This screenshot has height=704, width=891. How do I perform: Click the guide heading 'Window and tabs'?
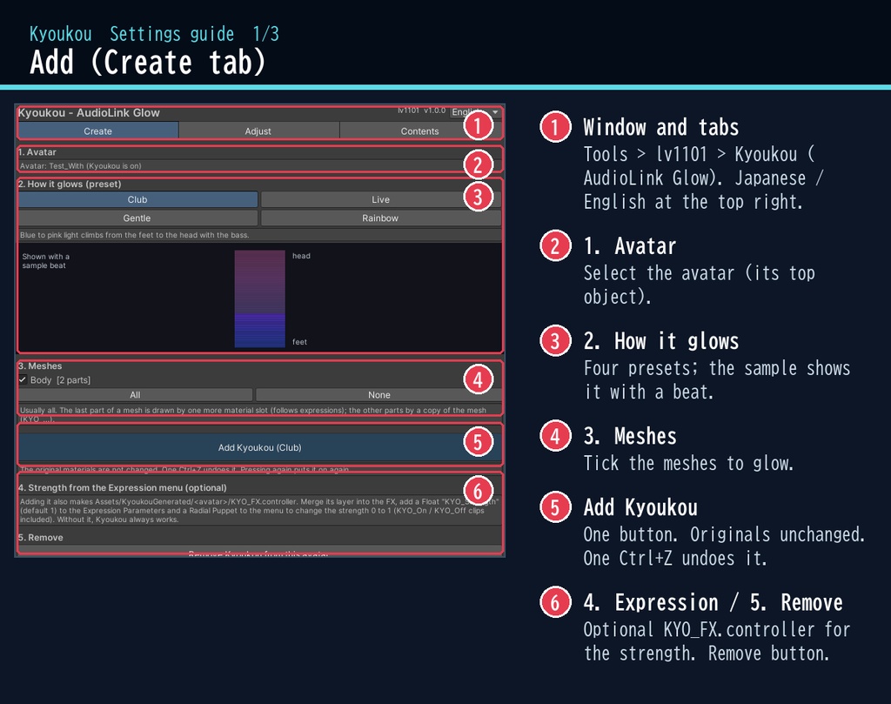click(x=661, y=127)
